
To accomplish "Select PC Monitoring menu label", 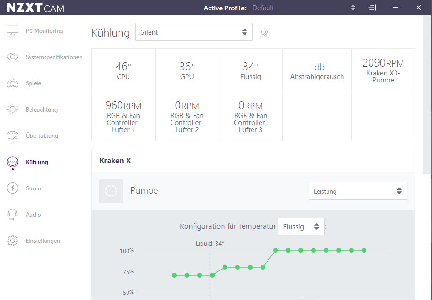I will [45, 31].
